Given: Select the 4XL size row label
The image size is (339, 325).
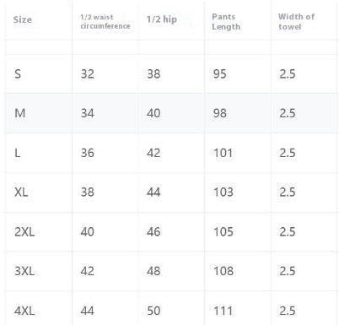Looking at the screenshot, I should [x=24, y=311].
